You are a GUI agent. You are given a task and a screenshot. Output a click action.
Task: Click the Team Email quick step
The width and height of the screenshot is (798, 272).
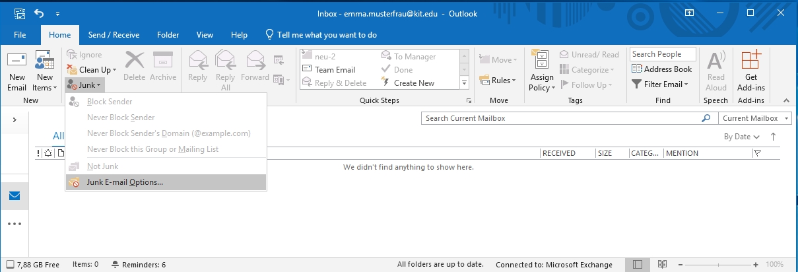click(x=335, y=70)
